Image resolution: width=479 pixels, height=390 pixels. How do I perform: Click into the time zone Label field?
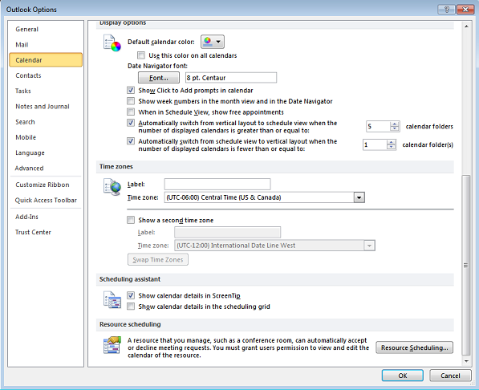tap(217, 185)
